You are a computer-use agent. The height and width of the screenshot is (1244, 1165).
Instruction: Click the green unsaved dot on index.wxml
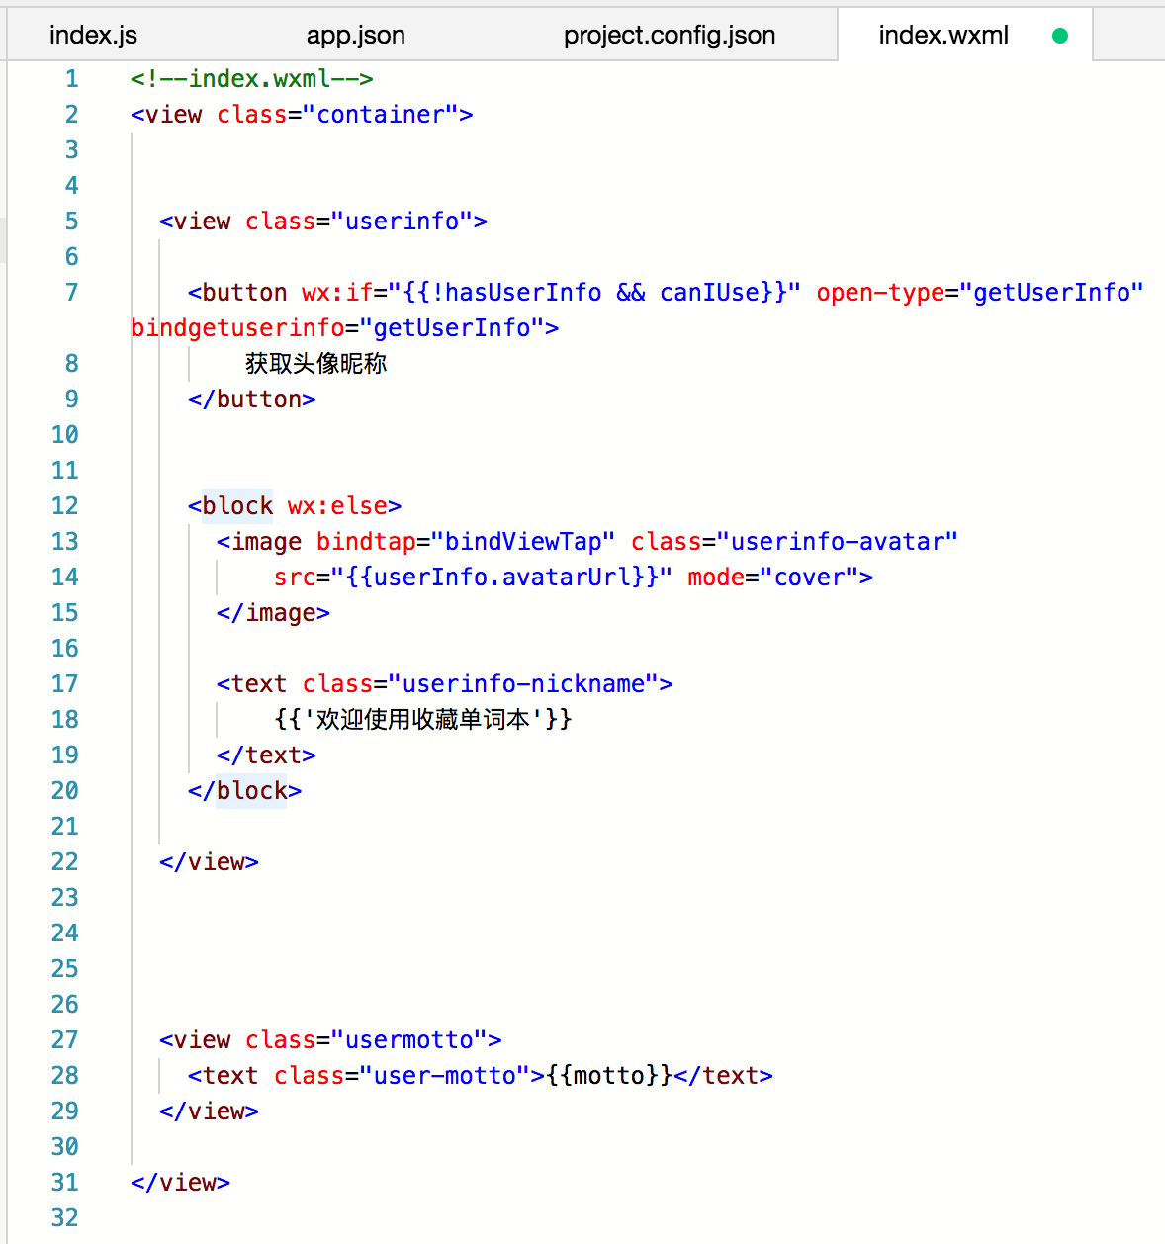pos(1060,36)
